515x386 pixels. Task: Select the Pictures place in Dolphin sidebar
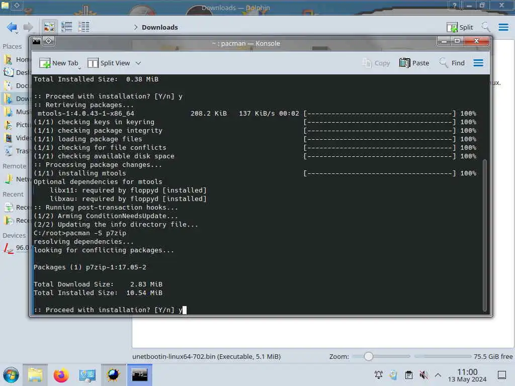[17, 125]
